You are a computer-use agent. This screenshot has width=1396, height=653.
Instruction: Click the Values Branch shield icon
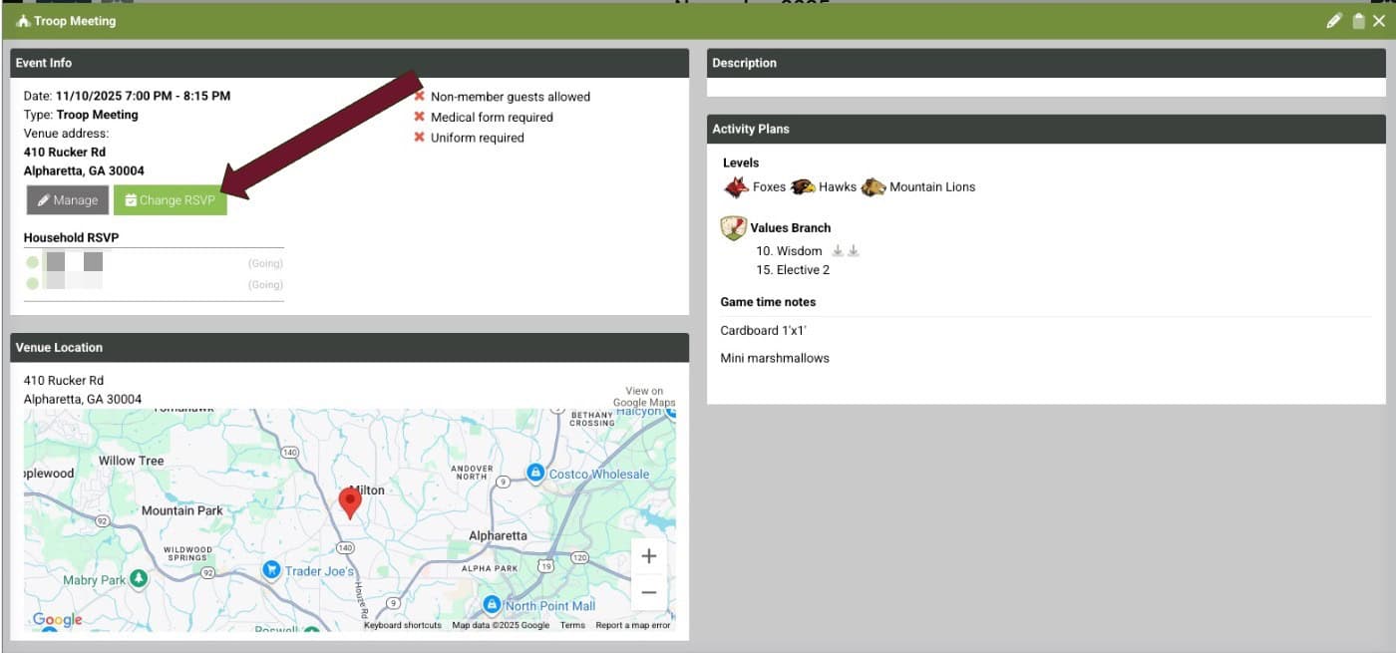(733, 228)
